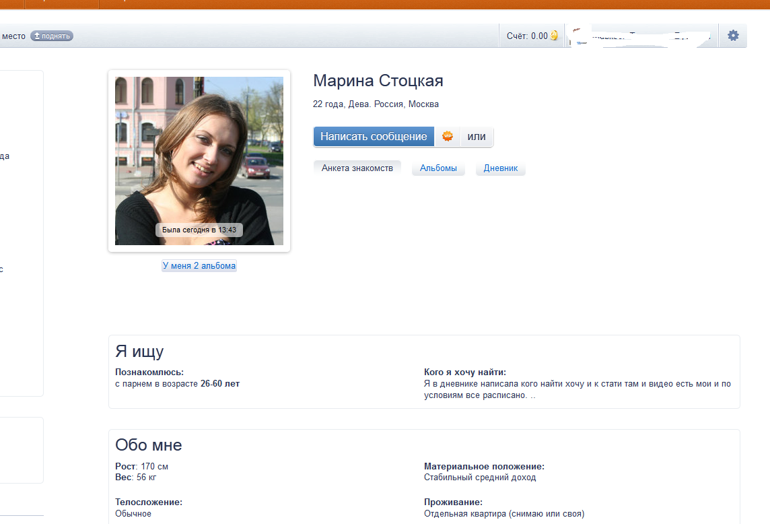Click the "Марина Стоцкая" name heading
The image size is (770, 524).
[x=378, y=81]
